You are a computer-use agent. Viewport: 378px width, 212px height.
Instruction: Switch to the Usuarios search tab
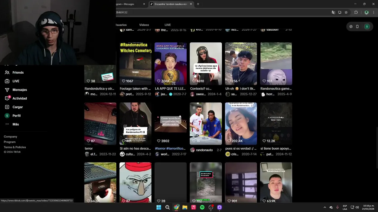coord(121,25)
